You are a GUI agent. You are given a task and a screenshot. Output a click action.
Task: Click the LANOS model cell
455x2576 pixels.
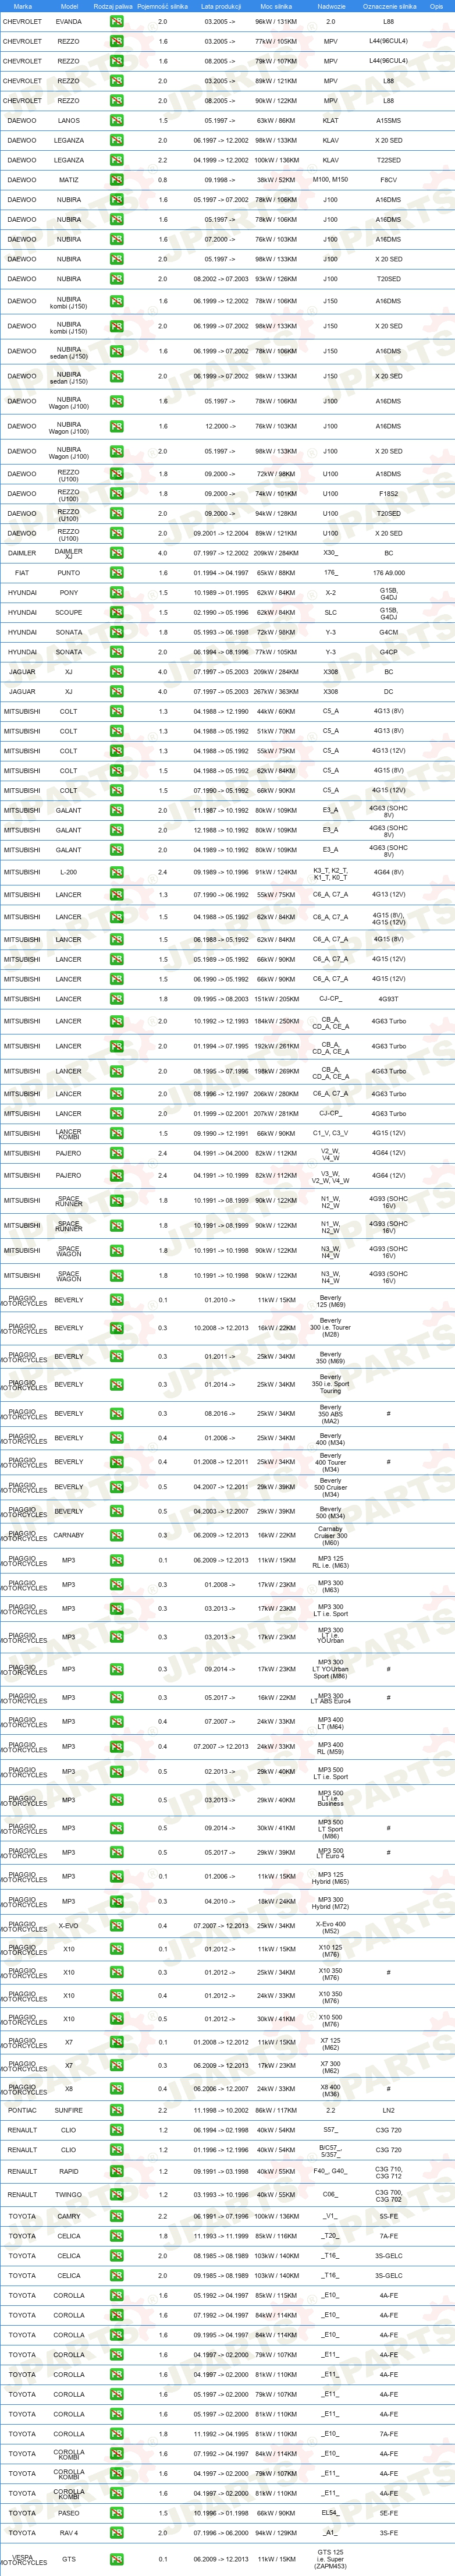[x=69, y=120]
